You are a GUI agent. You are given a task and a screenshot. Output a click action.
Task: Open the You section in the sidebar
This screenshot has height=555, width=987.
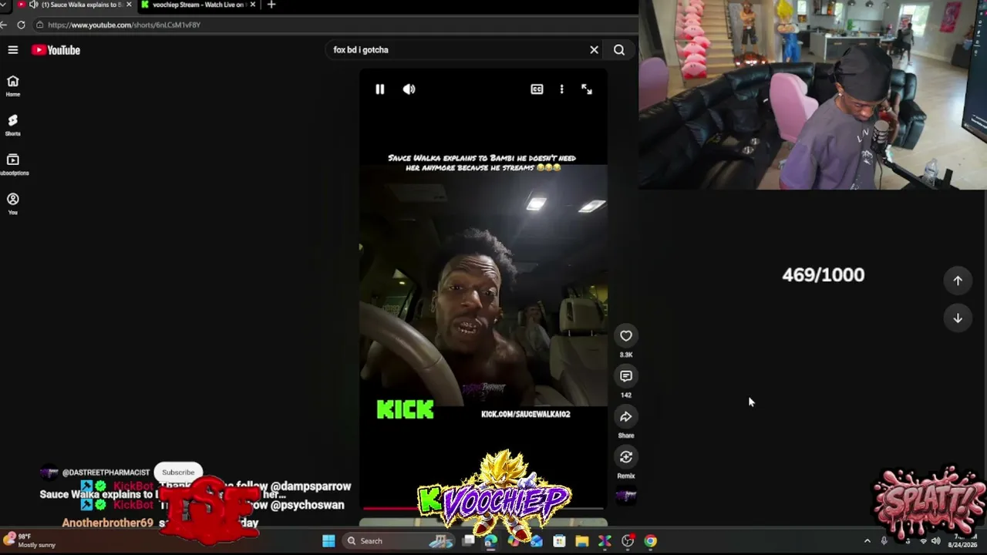tap(13, 203)
